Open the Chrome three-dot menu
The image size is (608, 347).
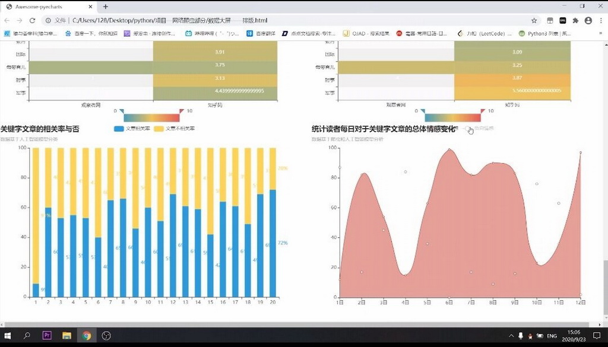600,20
